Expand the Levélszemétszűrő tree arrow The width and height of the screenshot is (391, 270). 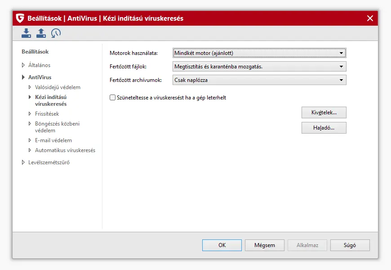(x=23, y=162)
